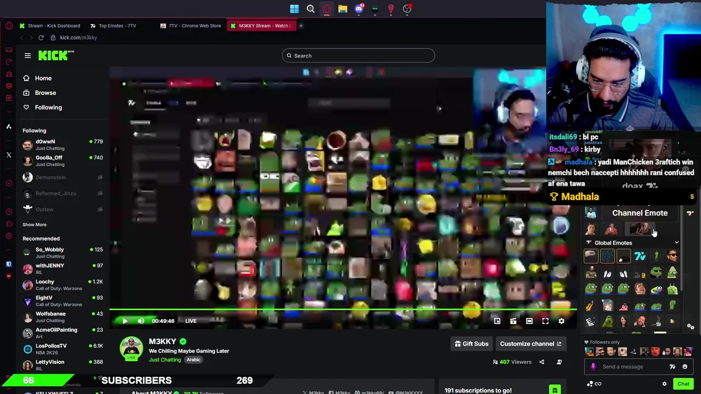Open Windows taskbar search
Image resolution: width=701 pixels, height=394 pixels.
tap(311, 9)
